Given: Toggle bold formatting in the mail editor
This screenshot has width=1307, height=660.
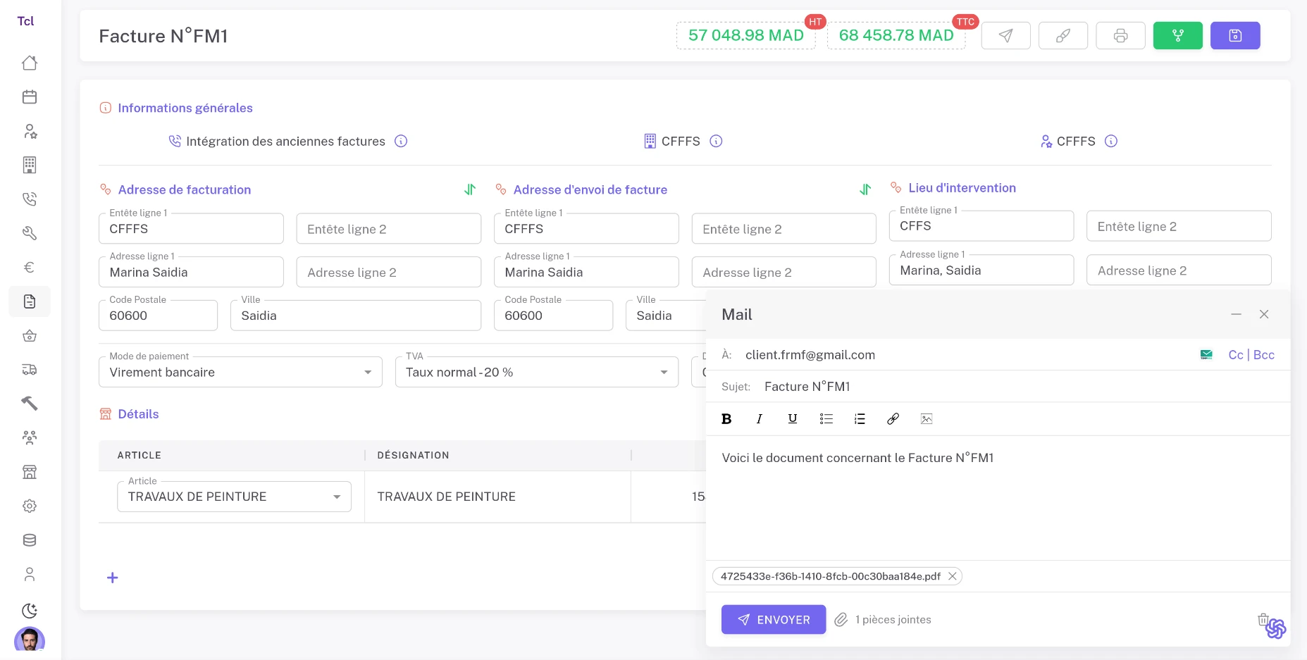Looking at the screenshot, I should click(x=726, y=418).
